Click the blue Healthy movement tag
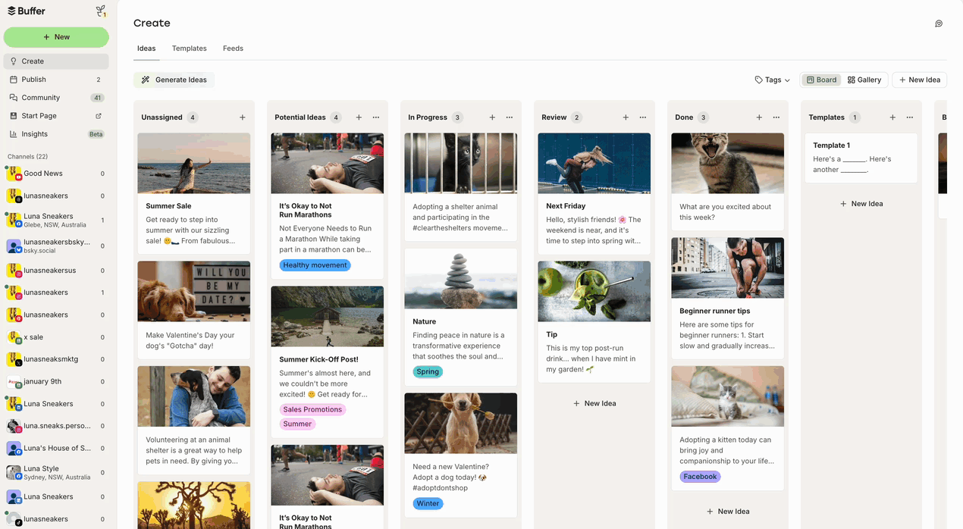 pos(315,265)
